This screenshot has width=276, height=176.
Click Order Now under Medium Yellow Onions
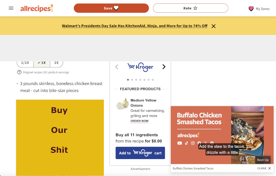[x=139, y=121]
